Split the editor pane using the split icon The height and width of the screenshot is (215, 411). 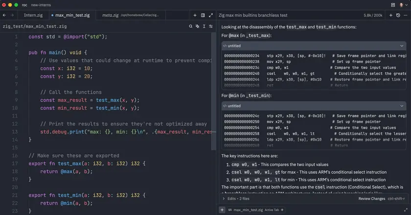203,15
